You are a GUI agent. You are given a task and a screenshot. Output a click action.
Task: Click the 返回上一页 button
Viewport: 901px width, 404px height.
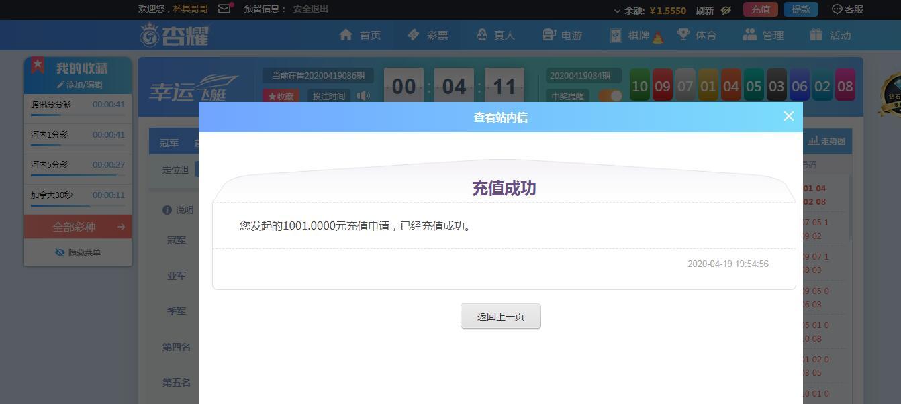pyautogui.click(x=501, y=317)
